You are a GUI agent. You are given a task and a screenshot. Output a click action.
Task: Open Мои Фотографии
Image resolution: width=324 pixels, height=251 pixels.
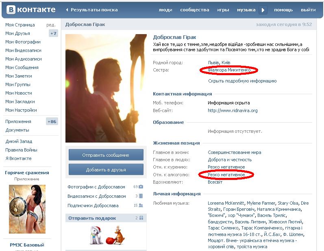(23, 42)
